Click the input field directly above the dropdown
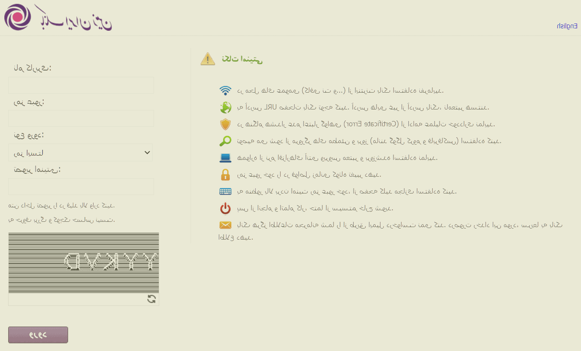Screen dimensions: 581x351 point(81,118)
